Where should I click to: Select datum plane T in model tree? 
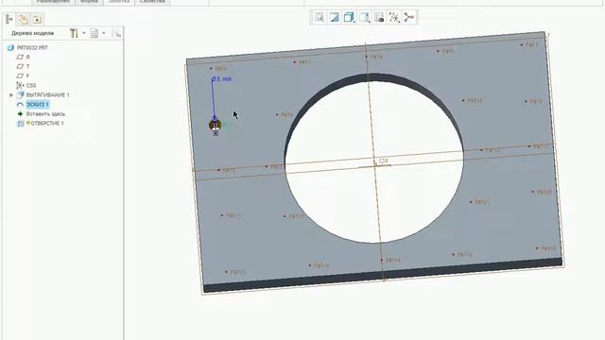click(x=23, y=66)
